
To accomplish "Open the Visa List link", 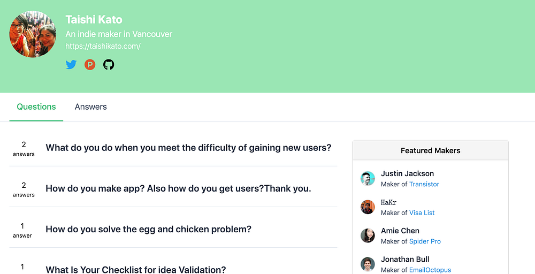I will pos(422,213).
